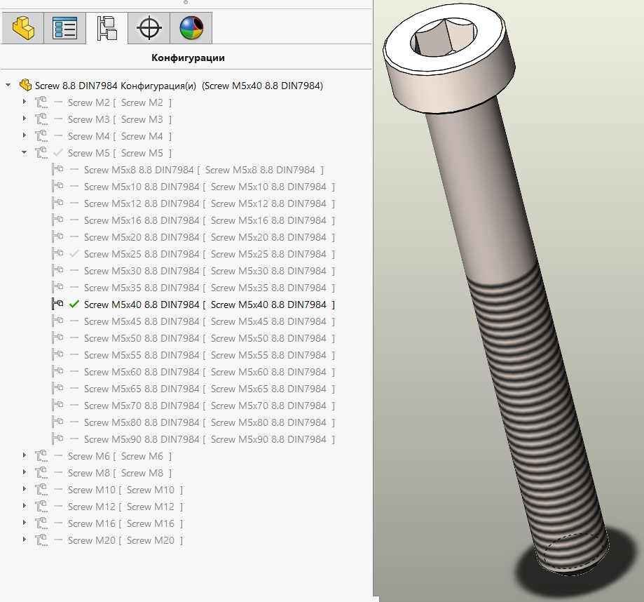Viewport: 644px width, 602px height.
Task: Select the Screw M5x90 8.8 DIN7984 configuration
Action: [142, 439]
